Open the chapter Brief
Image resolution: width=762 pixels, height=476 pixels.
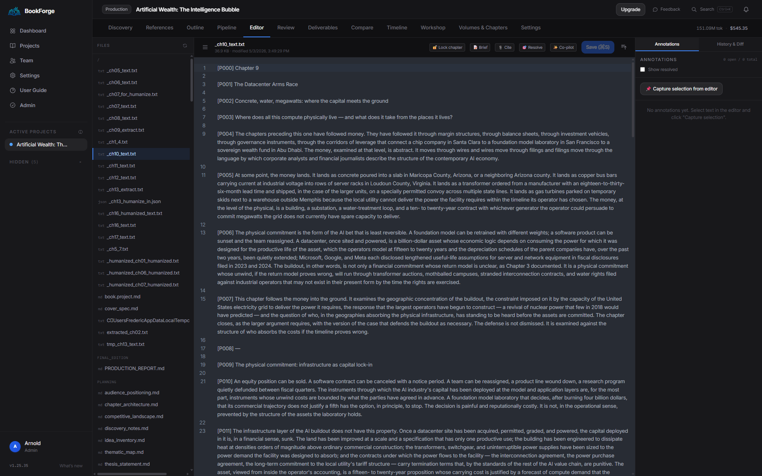coord(480,48)
